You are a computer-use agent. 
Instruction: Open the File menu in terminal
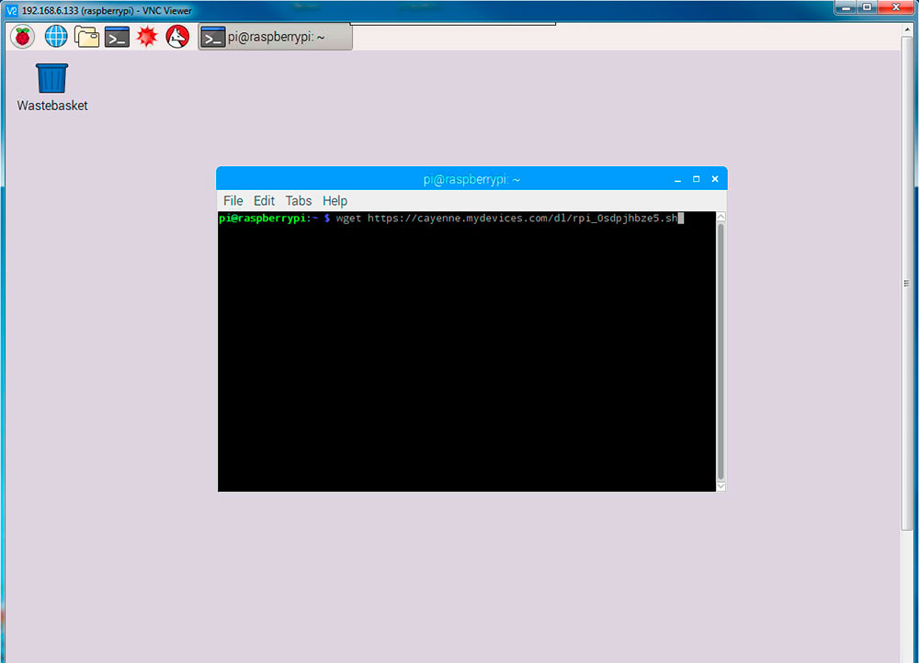click(x=233, y=200)
